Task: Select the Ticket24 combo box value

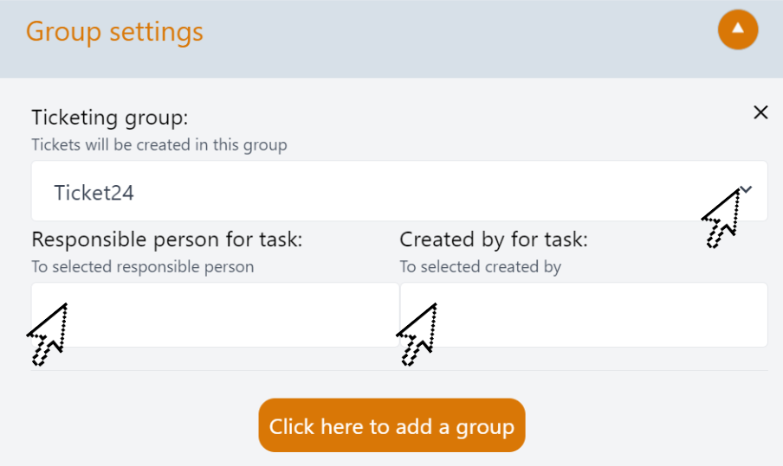Action: click(x=399, y=191)
